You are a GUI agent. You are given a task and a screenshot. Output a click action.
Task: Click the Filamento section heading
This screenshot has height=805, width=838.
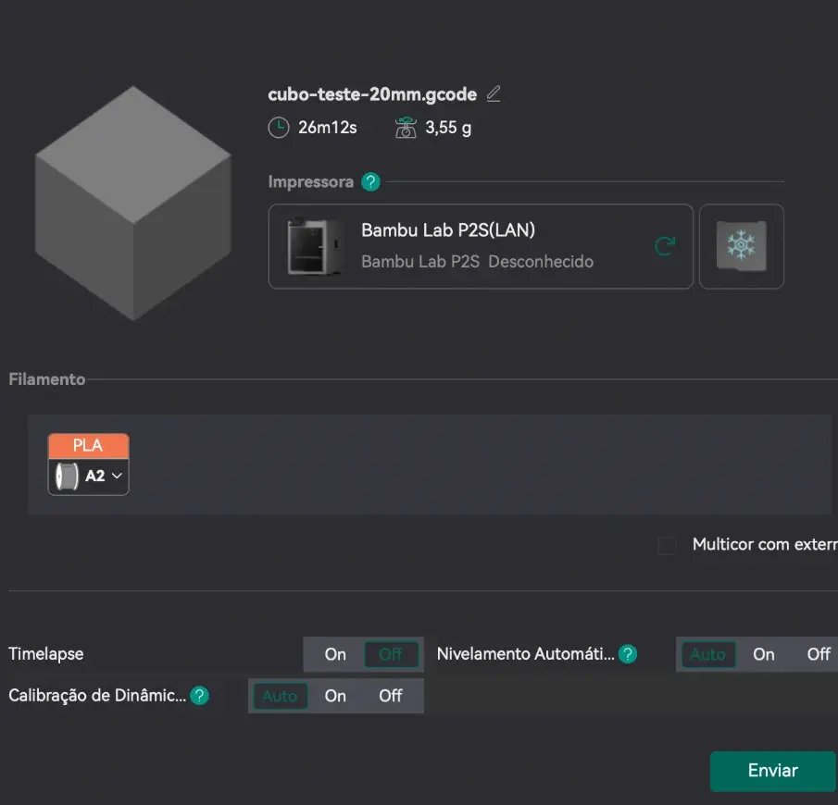click(47, 379)
